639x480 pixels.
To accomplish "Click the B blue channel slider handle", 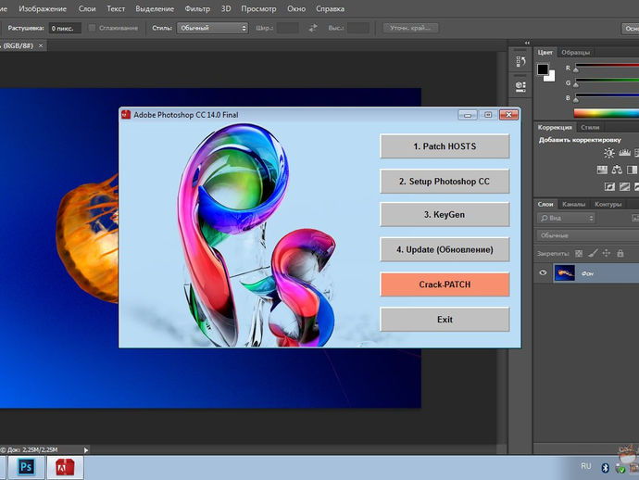I will (576, 99).
